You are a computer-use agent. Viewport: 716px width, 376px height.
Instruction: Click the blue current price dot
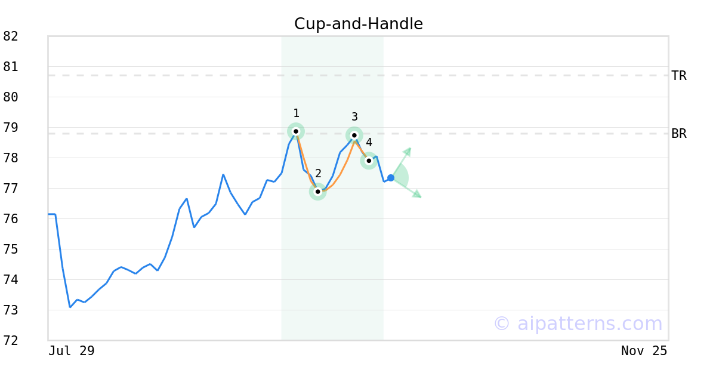[x=391, y=178]
